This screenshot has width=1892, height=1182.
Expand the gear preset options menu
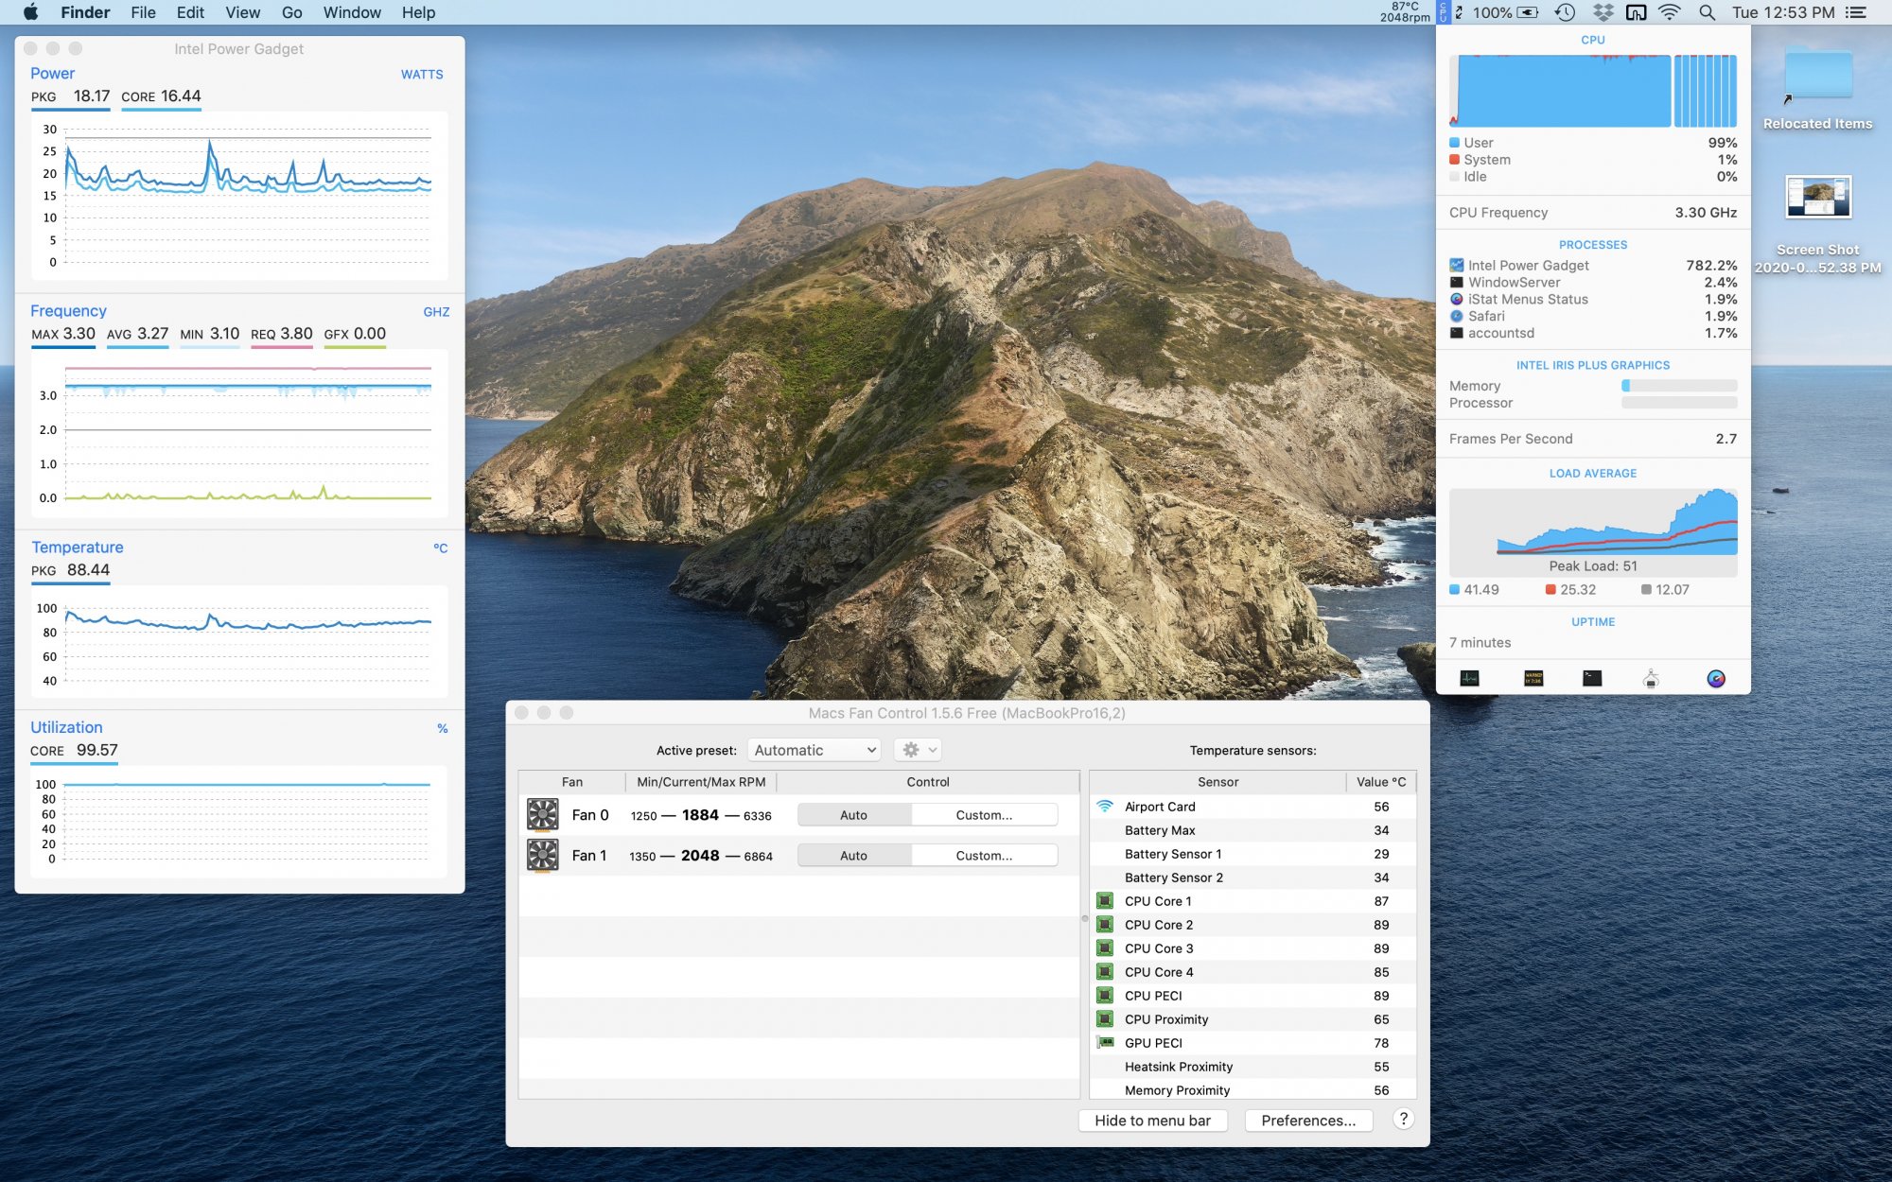[x=917, y=750]
